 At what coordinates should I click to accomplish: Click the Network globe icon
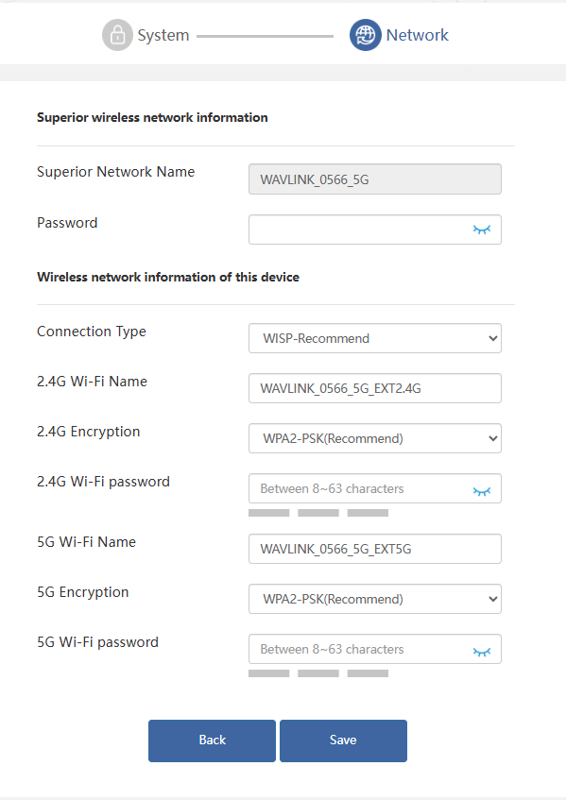point(365,35)
